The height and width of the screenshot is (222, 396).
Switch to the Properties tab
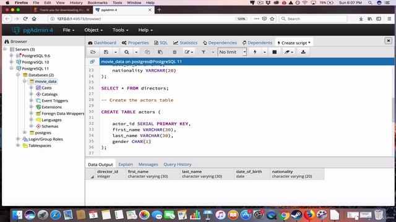click(x=136, y=43)
